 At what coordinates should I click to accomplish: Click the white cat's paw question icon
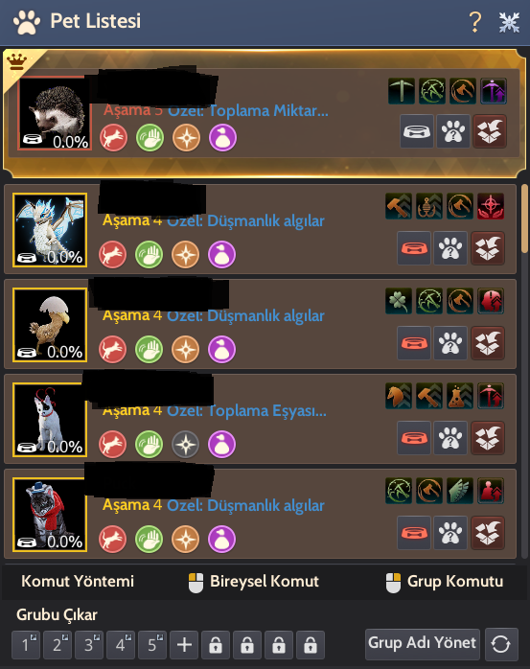(450, 438)
